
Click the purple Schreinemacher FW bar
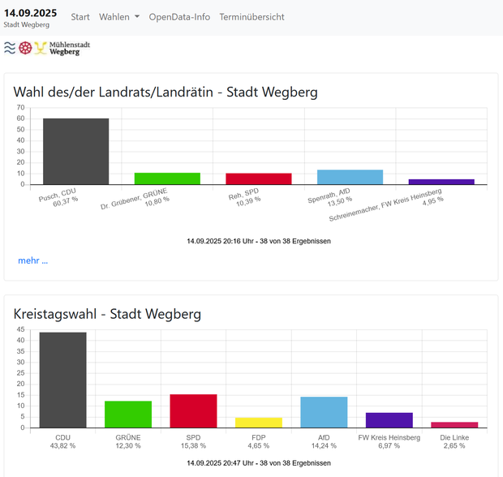441,182
